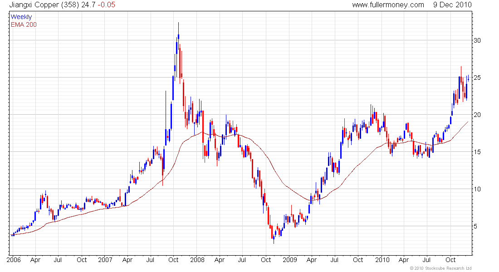Click the 'EMA 200' legend label
Screen dimensions: 499x272
click(24, 24)
